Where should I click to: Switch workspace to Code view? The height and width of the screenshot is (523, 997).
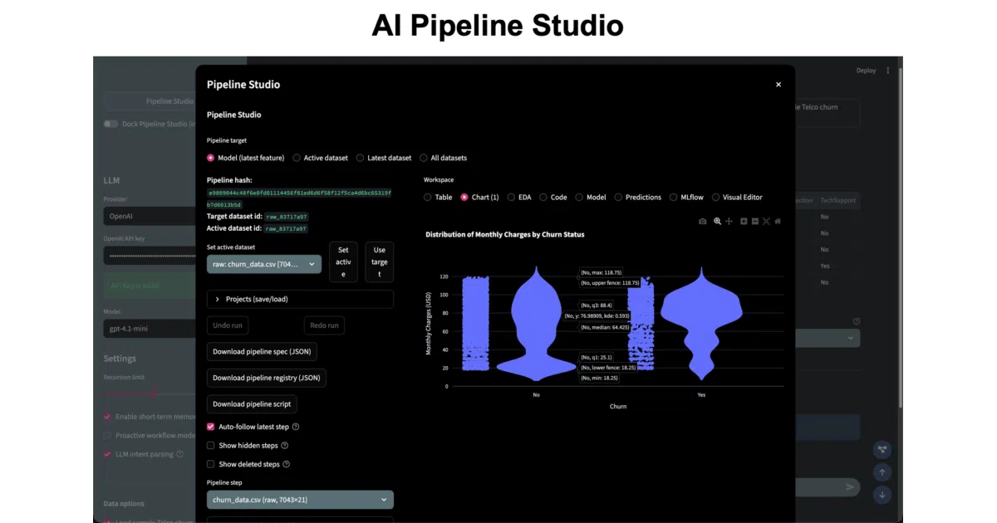tap(553, 198)
